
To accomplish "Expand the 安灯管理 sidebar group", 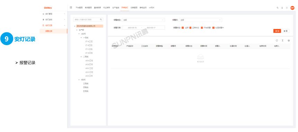I will [x=64, y=14].
